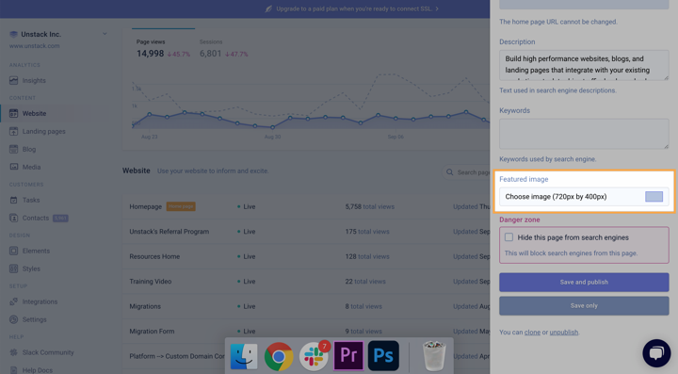Click the clone link
This screenshot has height=374, width=678.
tap(532, 332)
